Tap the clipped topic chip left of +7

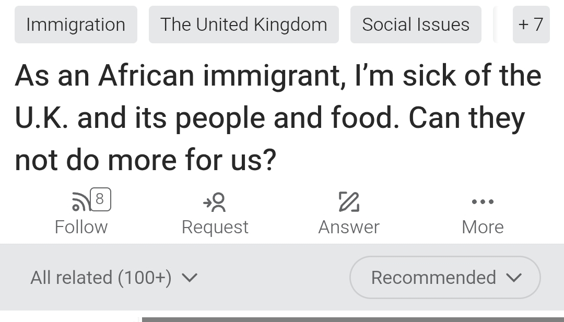click(x=496, y=25)
